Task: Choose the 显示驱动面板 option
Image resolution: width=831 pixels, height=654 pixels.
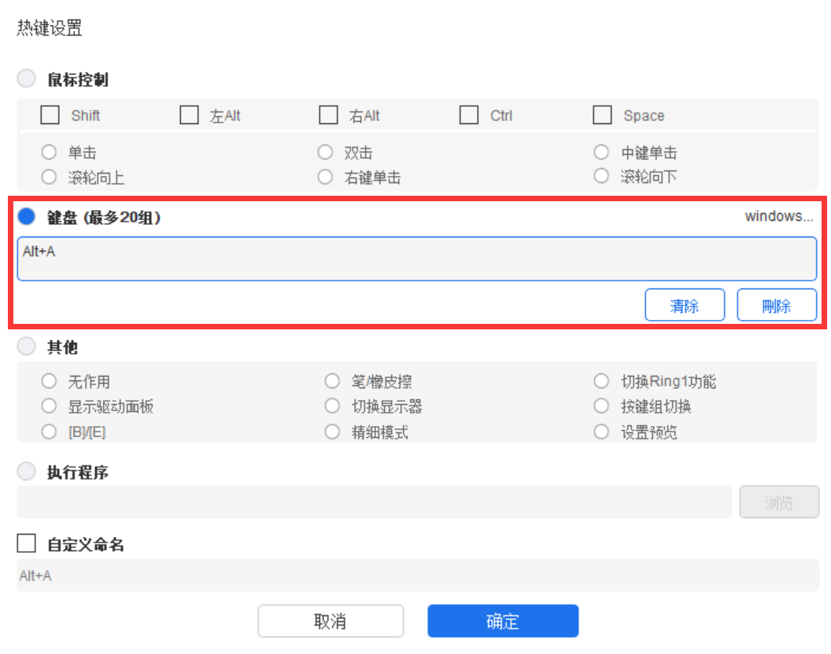Action: pos(49,406)
